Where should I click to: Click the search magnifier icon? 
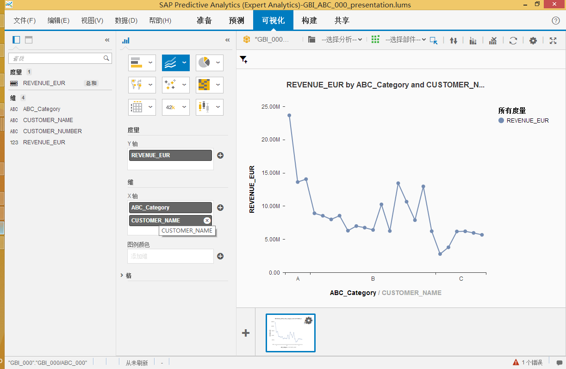click(106, 58)
